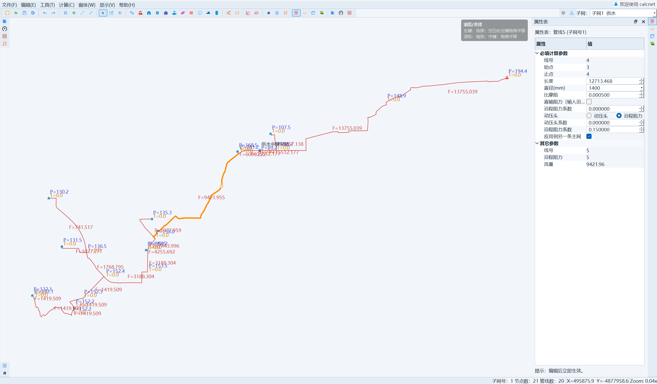Click the gauge clock toolbar icon
The height and width of the screenshot is (384, 657).
point(341,13)
